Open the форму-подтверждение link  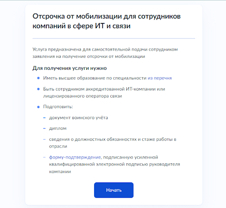pyautogui.click(x=75, y=157)
